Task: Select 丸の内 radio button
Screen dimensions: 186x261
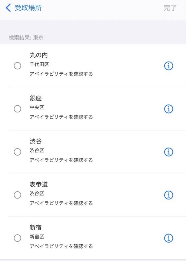Action: [x=17, y=66]
